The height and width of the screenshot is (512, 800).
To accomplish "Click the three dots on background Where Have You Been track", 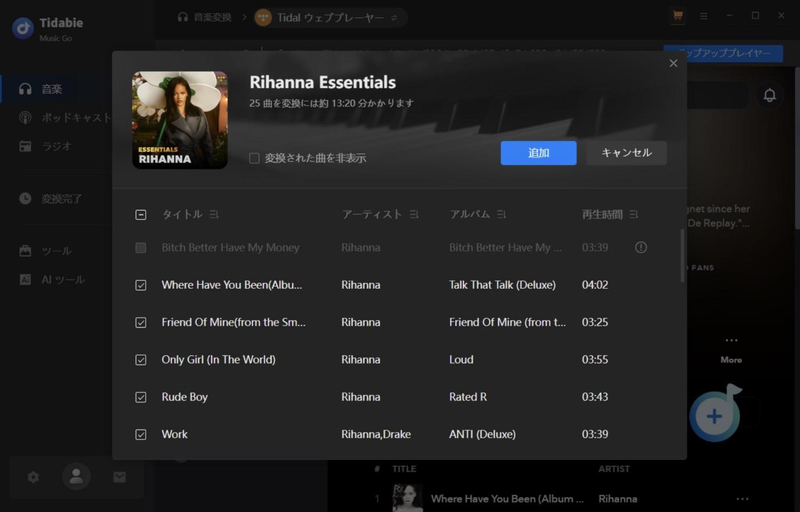I will pyautogui.click(x=743, y=499).
